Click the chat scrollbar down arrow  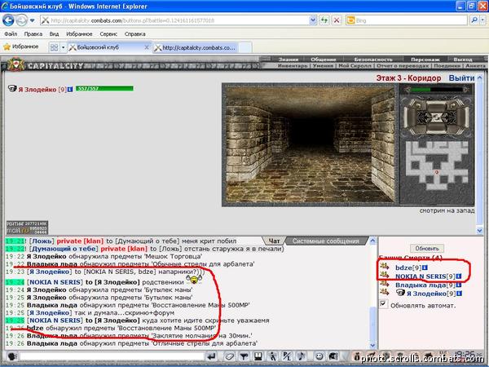pyautogui.click(x=372, y=345)
